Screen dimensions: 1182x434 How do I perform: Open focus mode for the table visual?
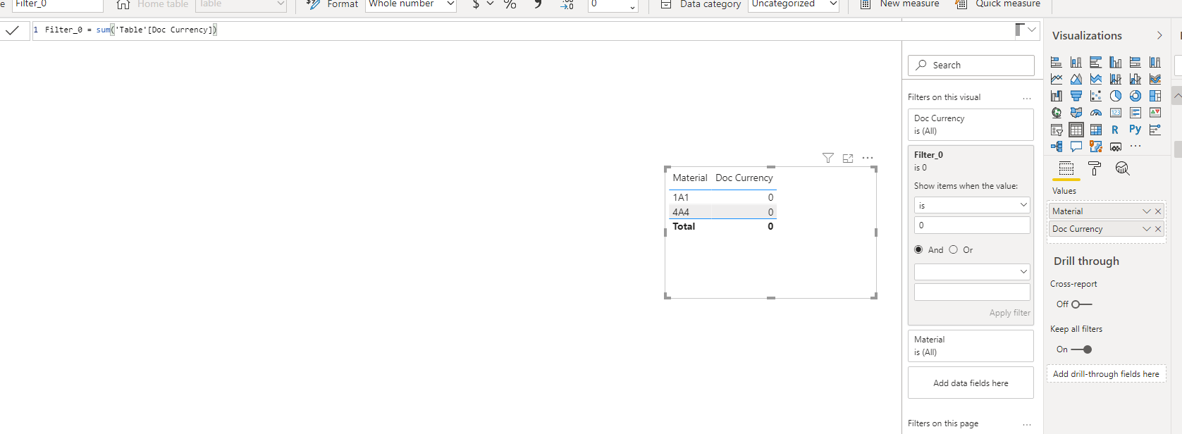(x=848, y=158)
